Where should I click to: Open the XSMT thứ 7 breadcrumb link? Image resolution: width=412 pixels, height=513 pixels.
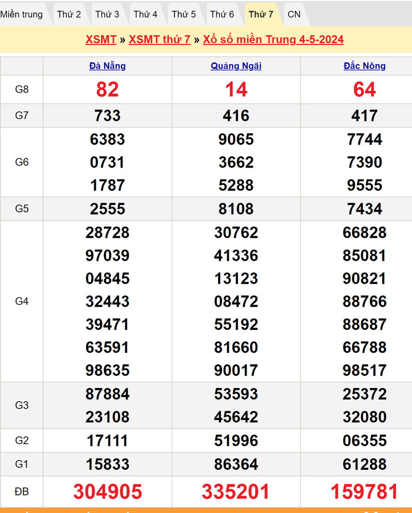(x=160, y=39)
